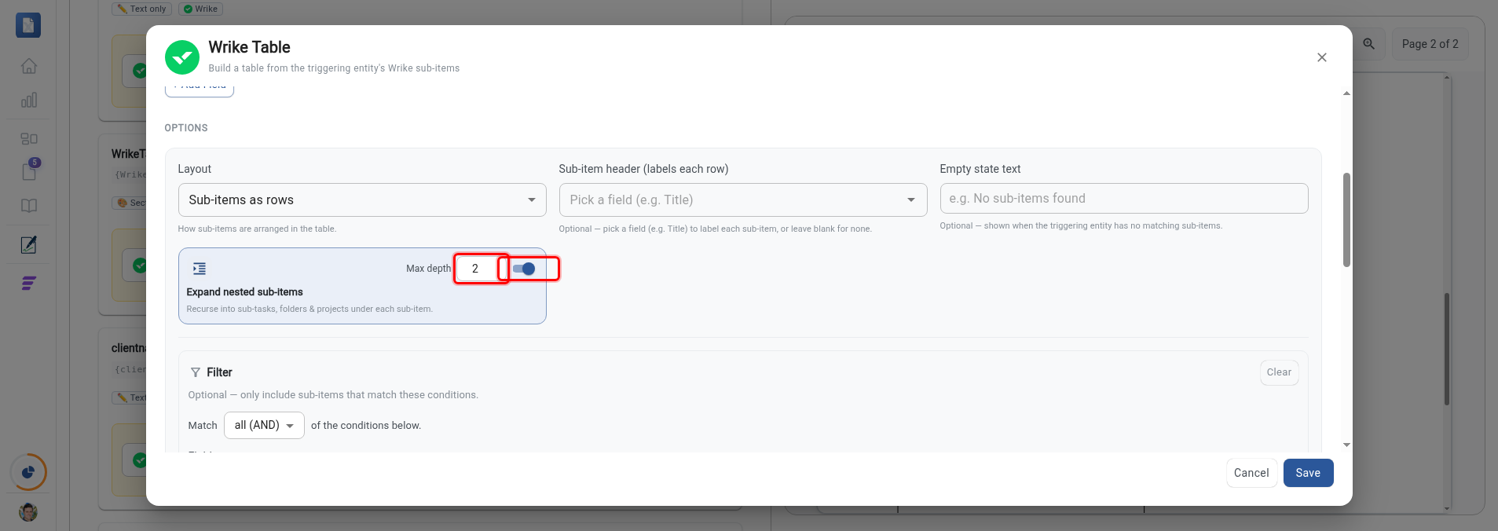Click the 'Wrike Table' dialog title

click(249, 47)
